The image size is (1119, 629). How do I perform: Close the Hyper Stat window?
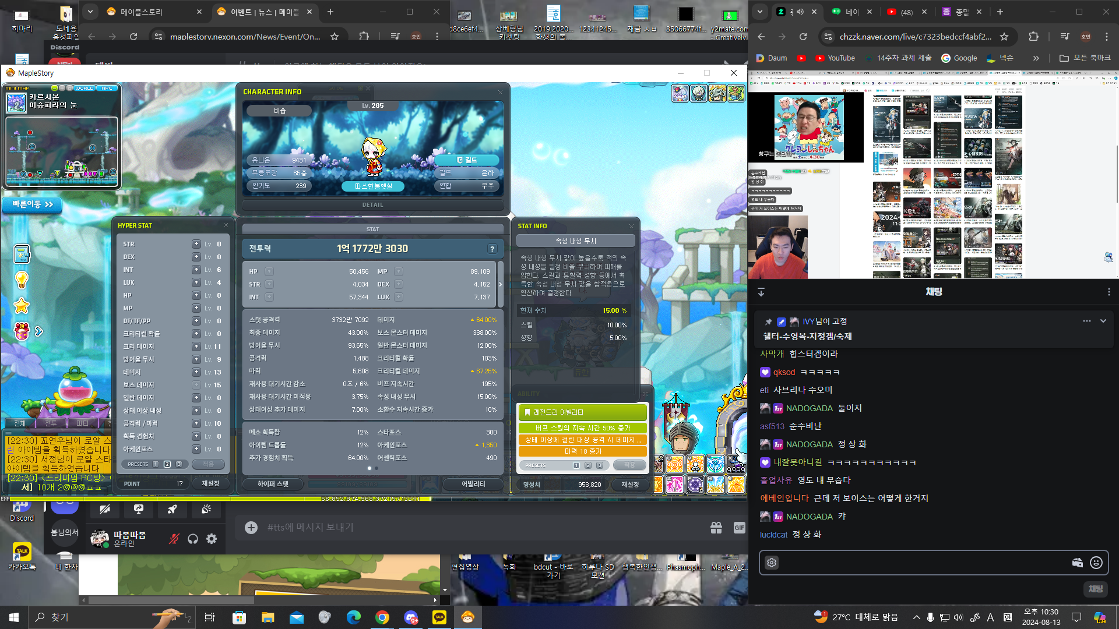(226, 225)
